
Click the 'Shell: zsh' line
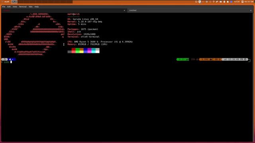[74, 32]
